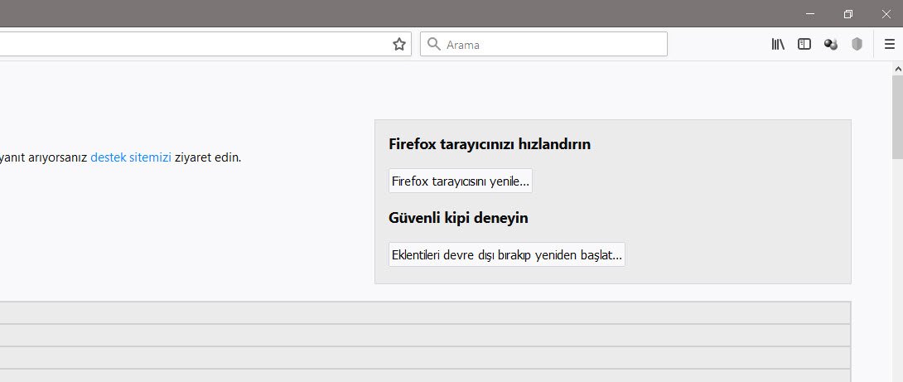Toggle the sidebar view icon
Image resolution: width=903 pixels, height=382 pixels.
[x=804, y=45]
